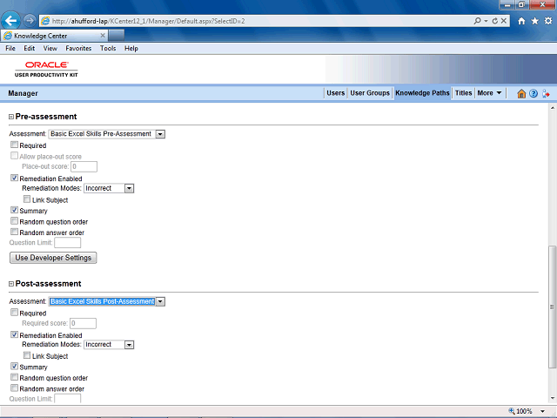Check Link Subject under Post-assessment
Image resolution: width=557 pixels, height=418 pixels.
pos(27,355)
